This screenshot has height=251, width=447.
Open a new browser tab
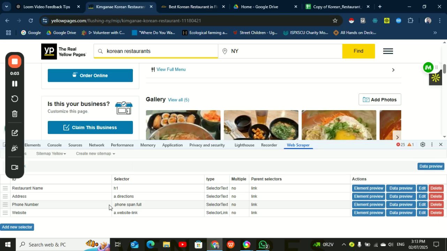click(x=380, y=7)
